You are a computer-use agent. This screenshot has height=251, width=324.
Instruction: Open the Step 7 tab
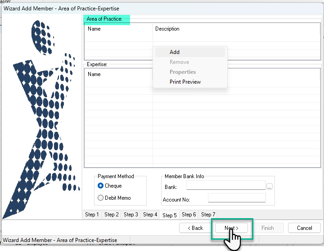coord(208,215)
